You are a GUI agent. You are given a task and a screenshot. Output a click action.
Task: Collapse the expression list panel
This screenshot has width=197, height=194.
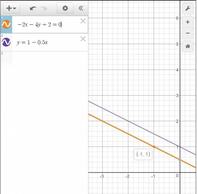pos(81,8)
